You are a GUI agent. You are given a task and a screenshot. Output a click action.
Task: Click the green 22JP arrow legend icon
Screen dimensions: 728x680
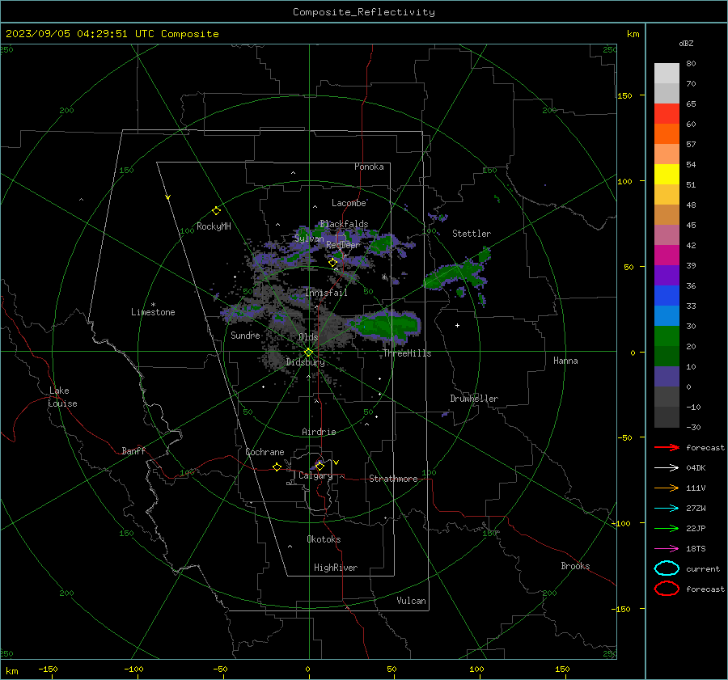pos(667,528)
